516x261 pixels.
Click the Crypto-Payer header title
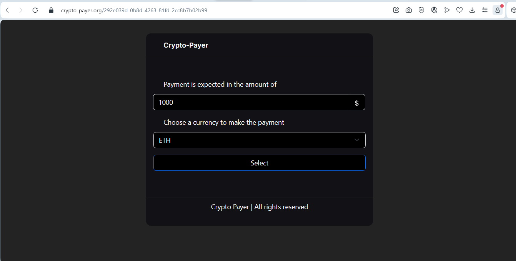tap(186, 45)
